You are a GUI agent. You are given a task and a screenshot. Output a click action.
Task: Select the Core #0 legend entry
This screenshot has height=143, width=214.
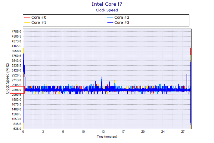(x=35, y=18)
